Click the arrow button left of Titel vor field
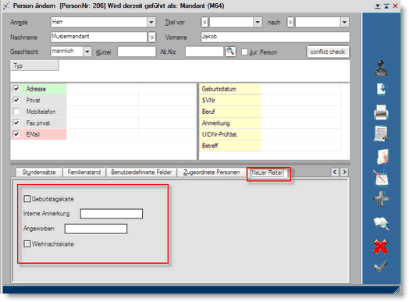 point(204,23)
